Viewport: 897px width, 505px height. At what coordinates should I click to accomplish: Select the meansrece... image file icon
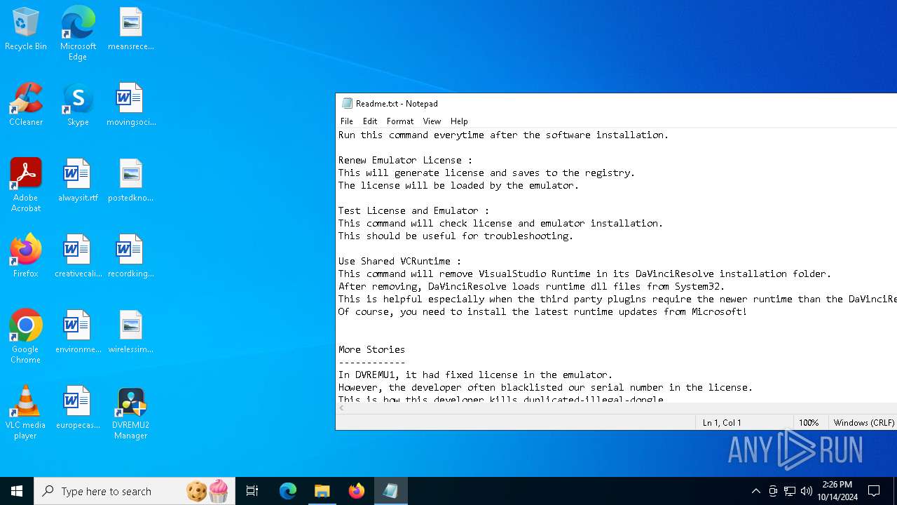[x=130, y=29]
